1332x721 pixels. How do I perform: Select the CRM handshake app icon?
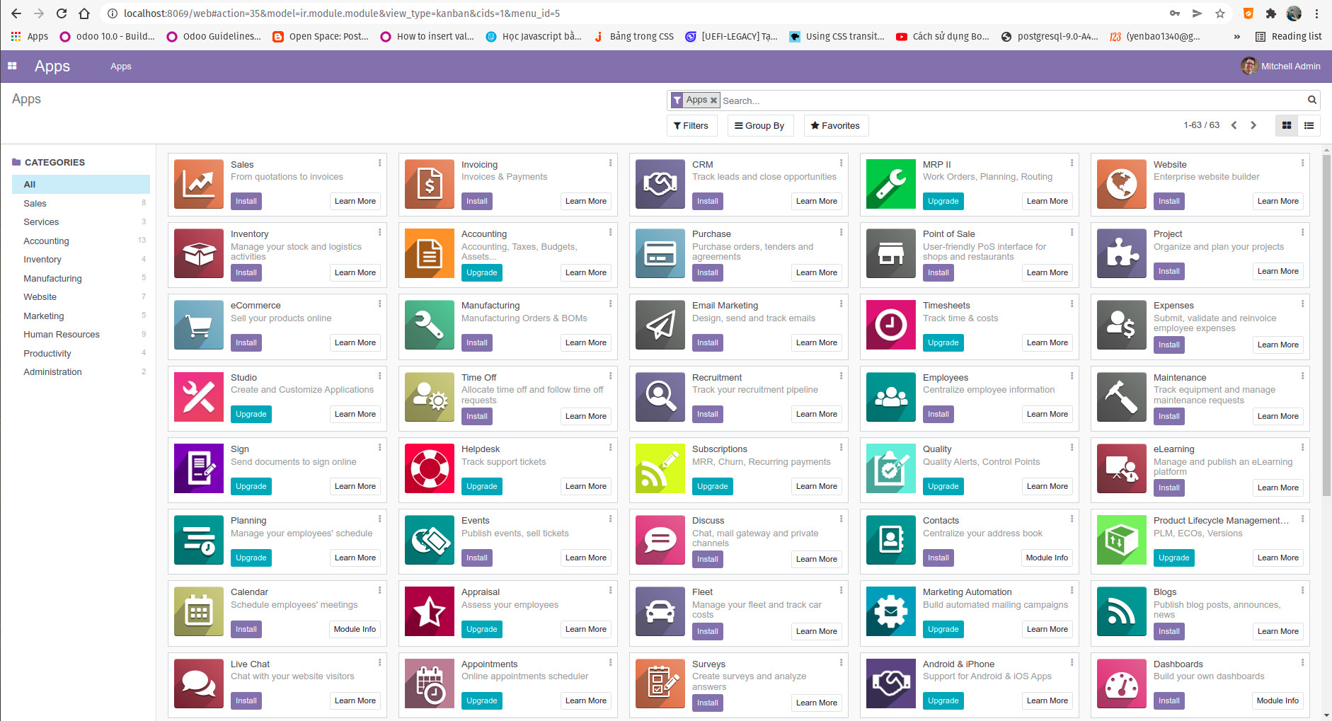click(659, 184)
